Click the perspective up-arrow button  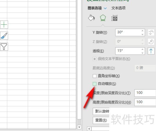coord(151,51)
